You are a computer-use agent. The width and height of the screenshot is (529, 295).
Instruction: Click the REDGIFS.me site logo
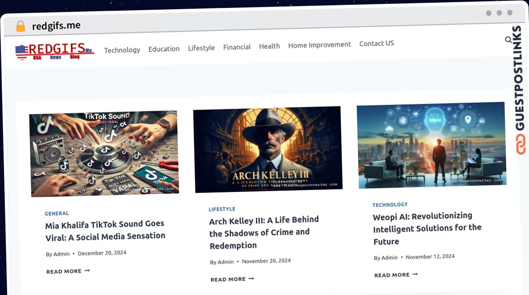click(x=54, y=51)
